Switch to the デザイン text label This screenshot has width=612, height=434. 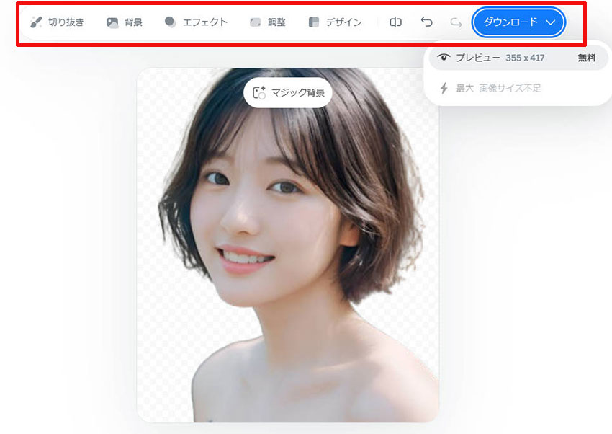343,22
